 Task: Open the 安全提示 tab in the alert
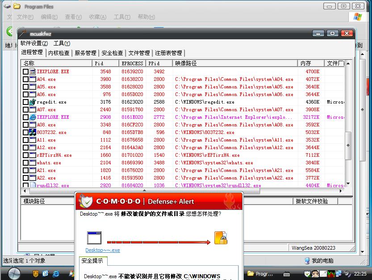coord(92,260)
